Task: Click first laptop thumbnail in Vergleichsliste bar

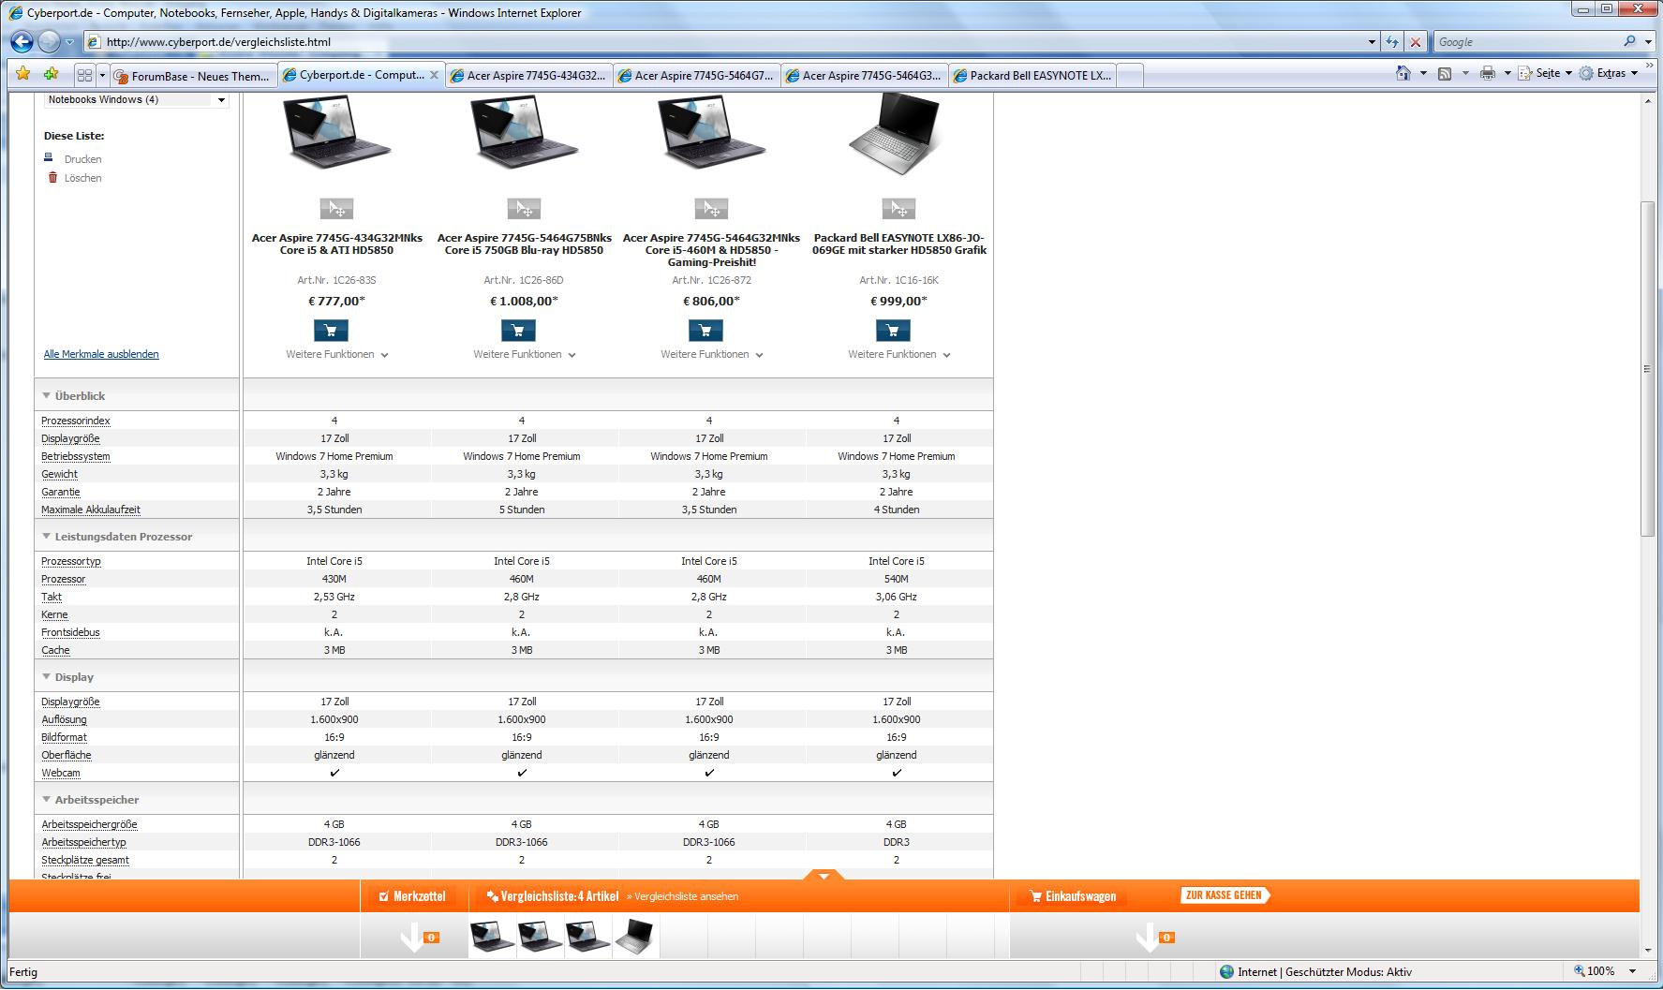Action: pyautogui.click(x=493, y=937)
